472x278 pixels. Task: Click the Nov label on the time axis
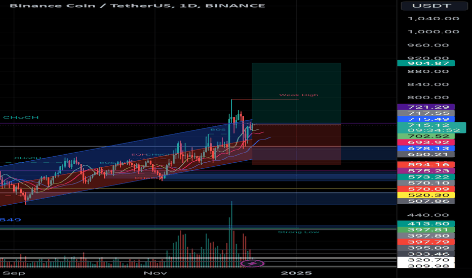click(x=155, y=273)
